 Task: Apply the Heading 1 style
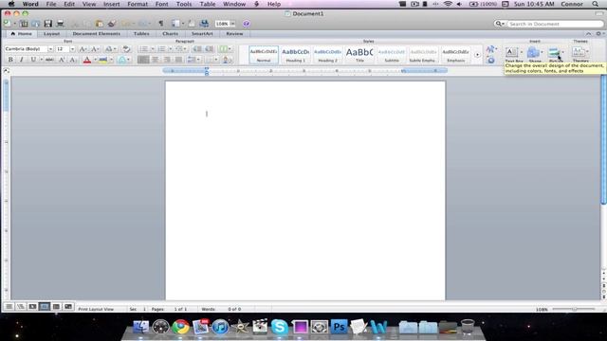point(295,55)
